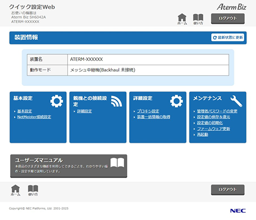256x220 pixels.
Task: Click the NEC logo in footer
Action: (238, 211)
